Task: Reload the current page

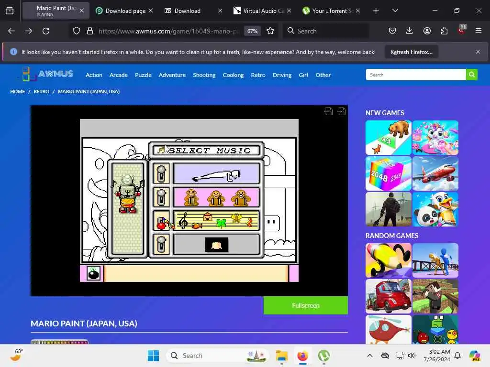Action: click(46, 31)
